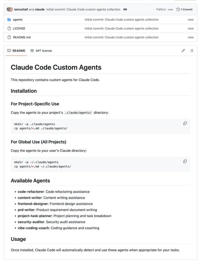This screenshot has height=263, width=201.
Task: Open the README outline list icon
Action: pos(192,50)
